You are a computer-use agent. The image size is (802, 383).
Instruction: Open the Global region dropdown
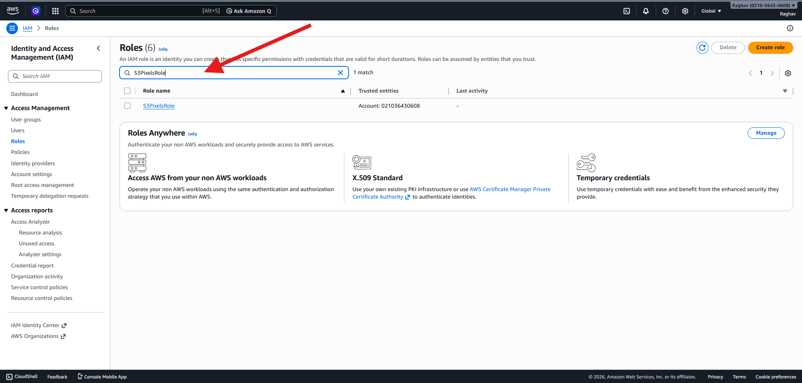pyautogui.click(x=711, y=11)
